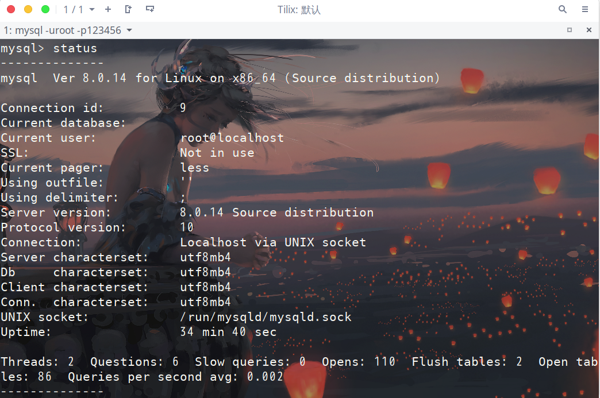Click the red window close button
600x398 pixels.
[11, 9]
